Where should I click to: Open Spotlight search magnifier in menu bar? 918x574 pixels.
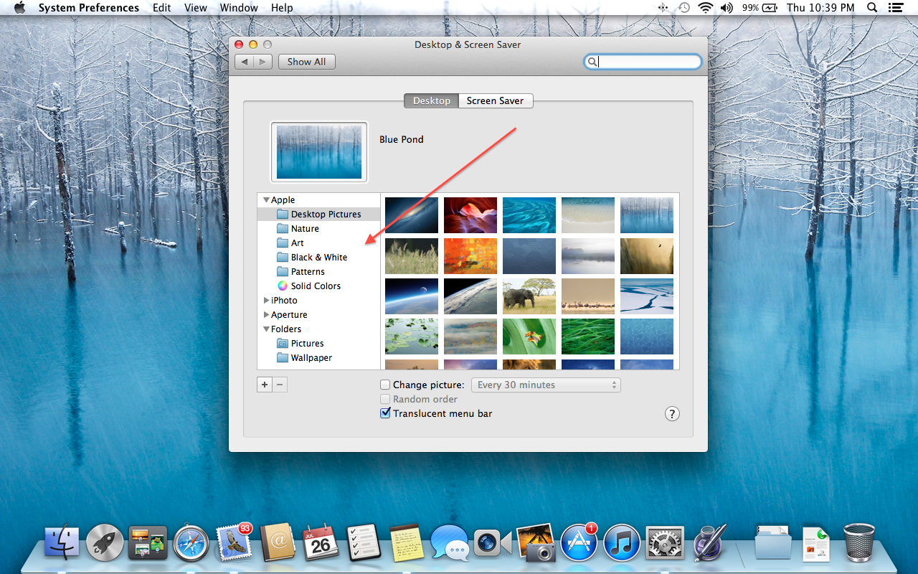872,8
